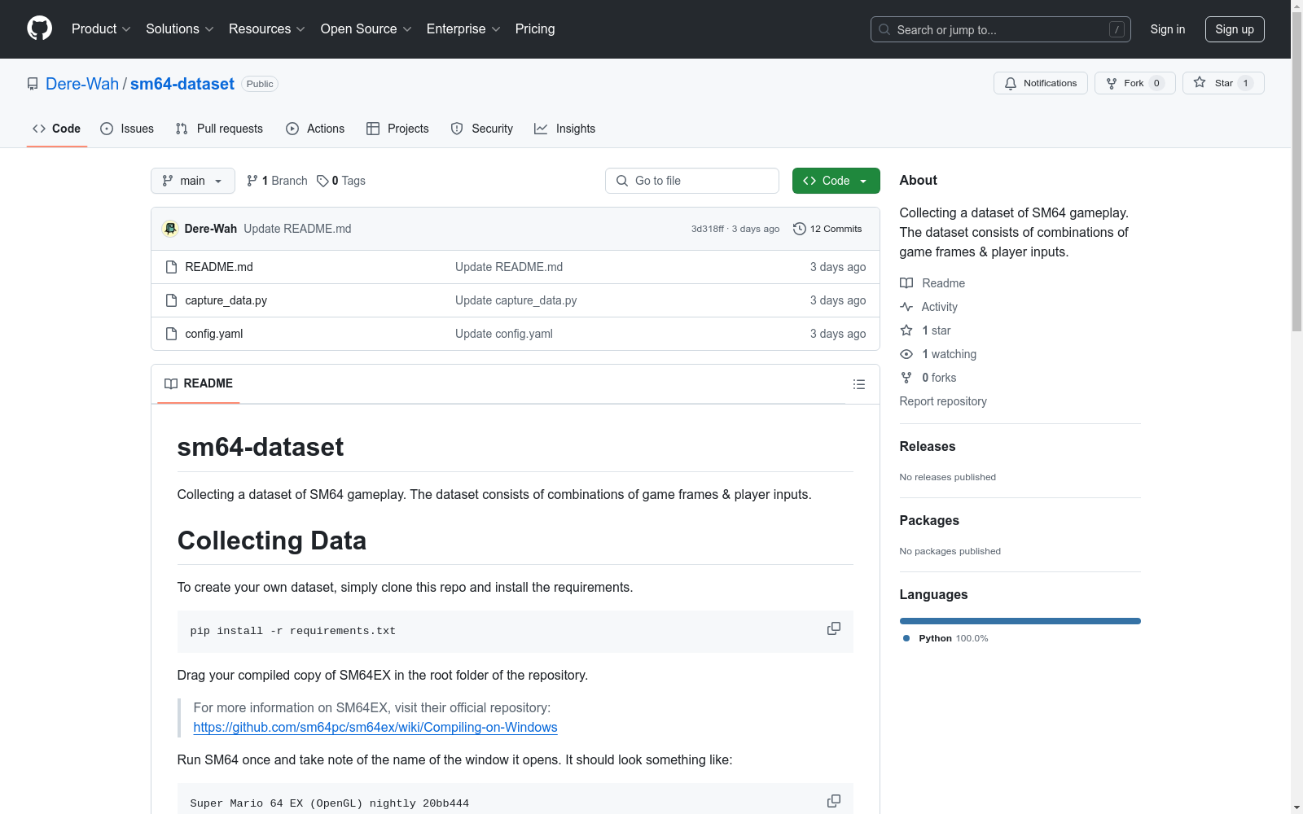
Task: Click the README.md file icon
Action: (x=171, y=267)
